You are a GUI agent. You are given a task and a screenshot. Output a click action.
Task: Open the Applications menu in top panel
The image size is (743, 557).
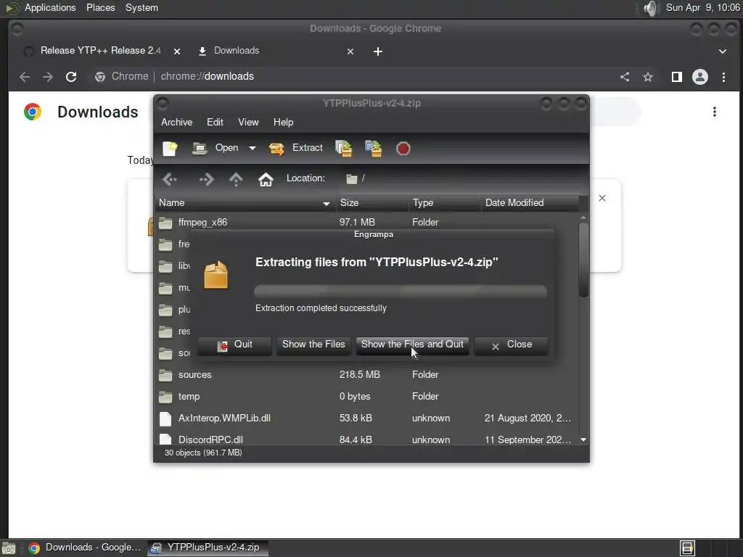(50, 7)
